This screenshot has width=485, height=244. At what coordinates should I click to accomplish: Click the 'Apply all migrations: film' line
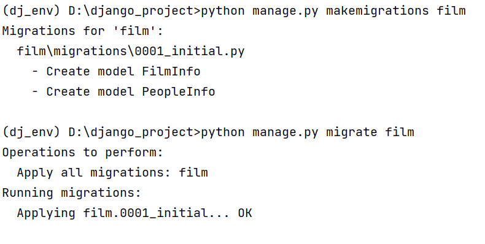tap(112, 172)
